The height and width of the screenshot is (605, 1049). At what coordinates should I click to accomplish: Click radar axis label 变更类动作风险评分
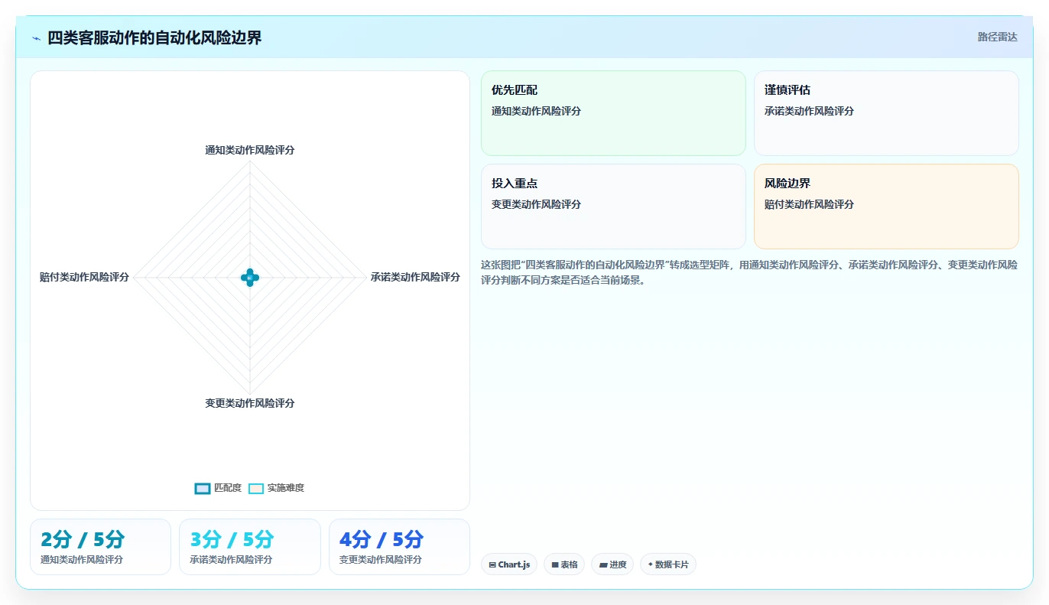click(x=250, y=403)
